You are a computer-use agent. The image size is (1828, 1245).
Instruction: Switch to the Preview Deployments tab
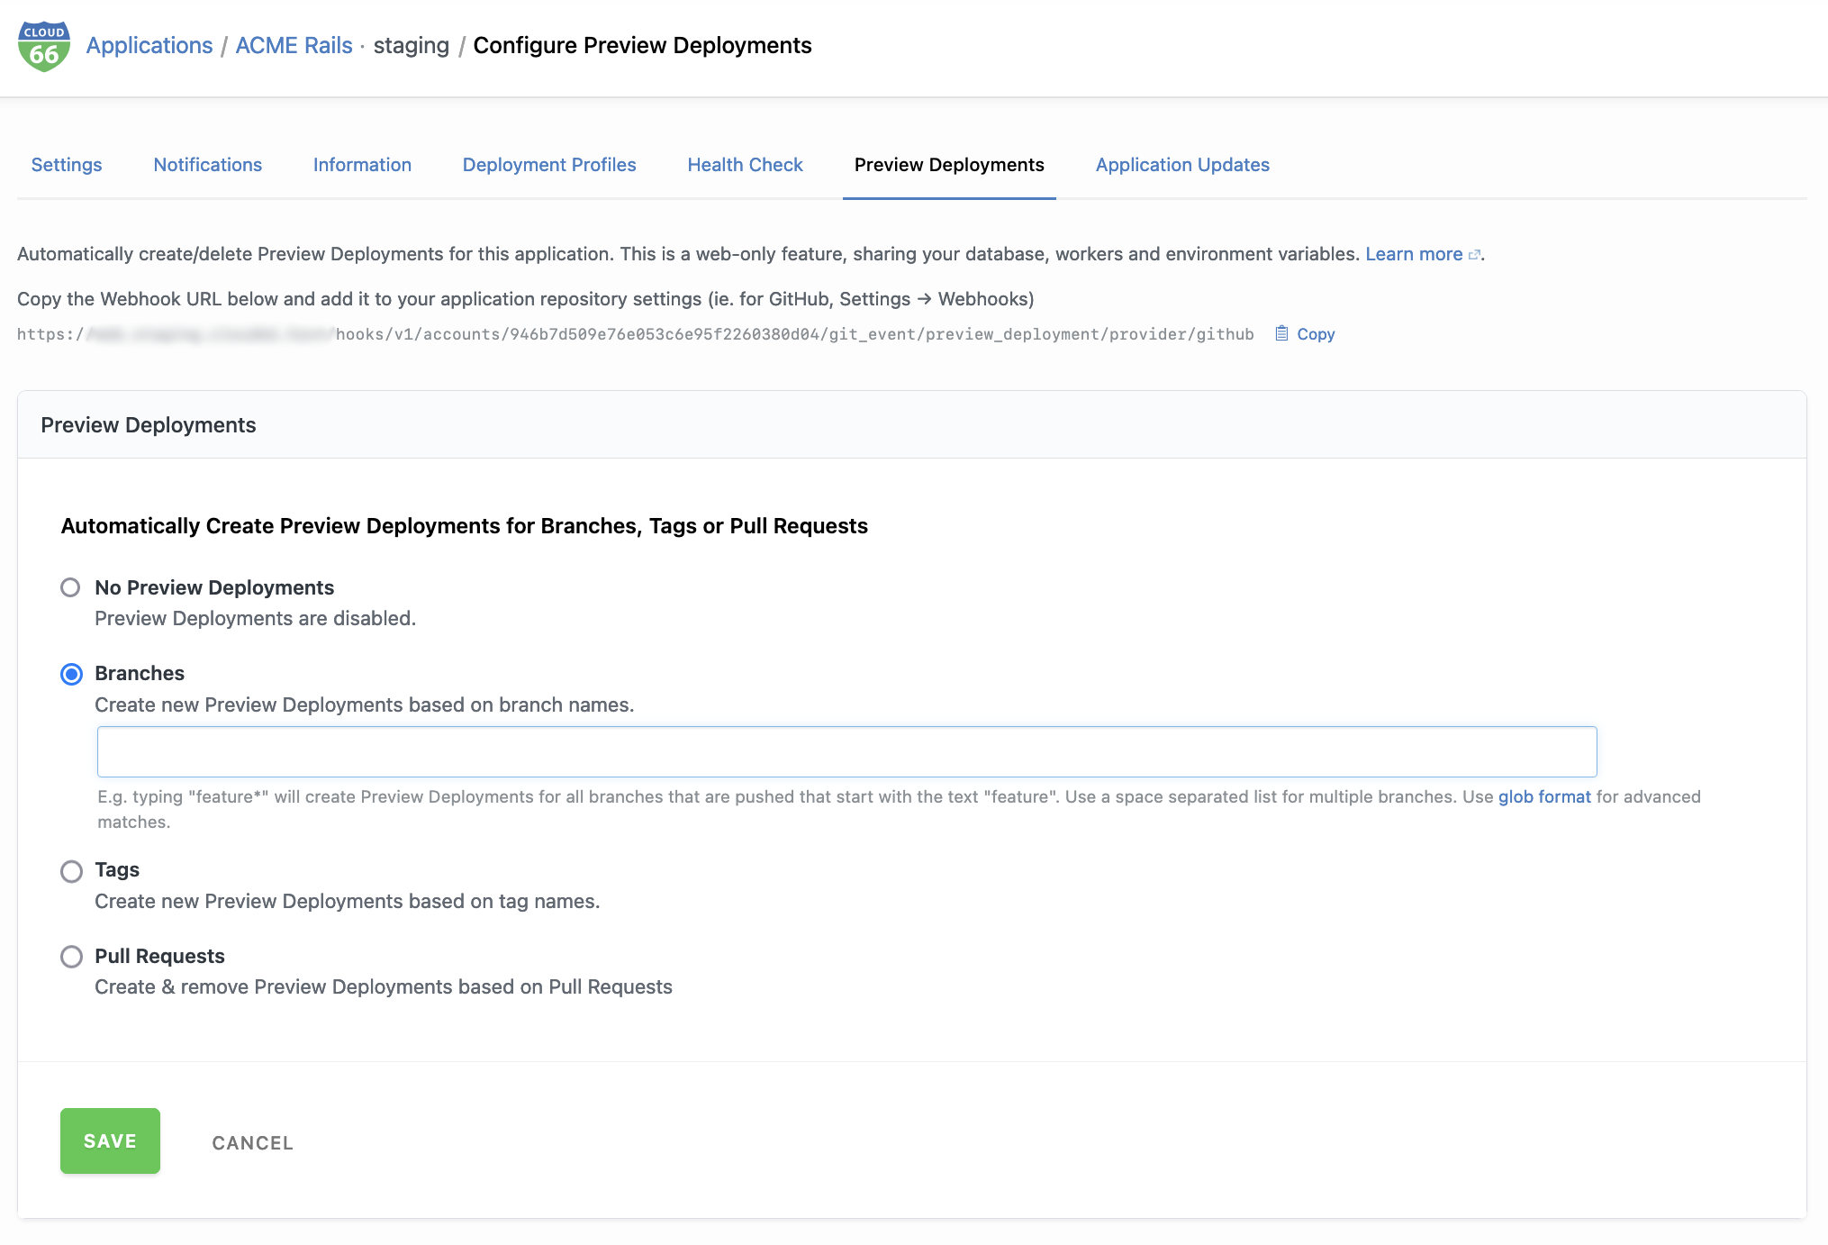[949, 164]
